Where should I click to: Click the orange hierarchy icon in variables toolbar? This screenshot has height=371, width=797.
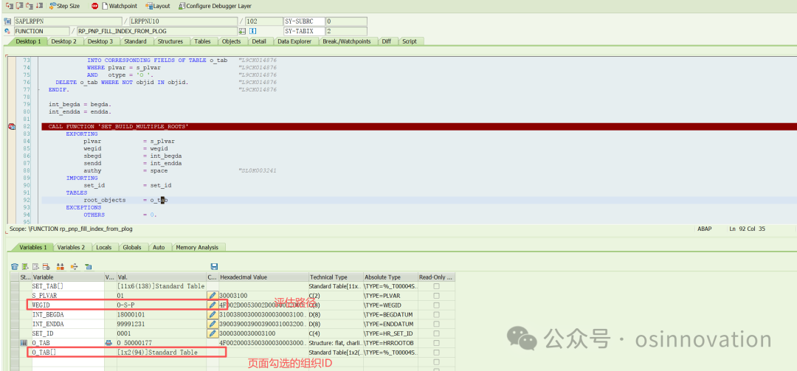[61, 266]
